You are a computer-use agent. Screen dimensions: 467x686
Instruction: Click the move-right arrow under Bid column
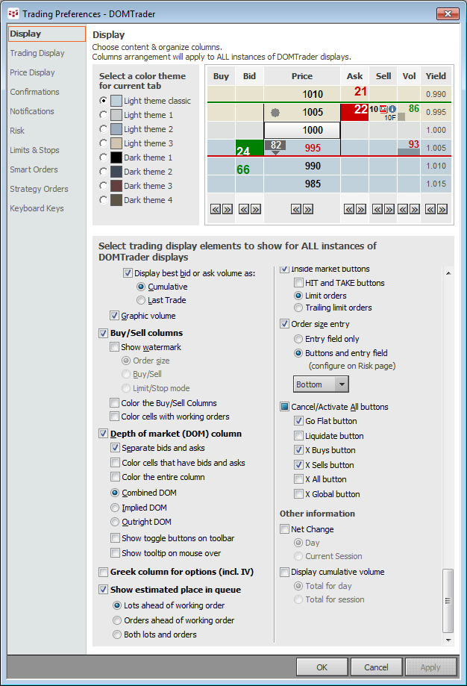pos(255,210)
